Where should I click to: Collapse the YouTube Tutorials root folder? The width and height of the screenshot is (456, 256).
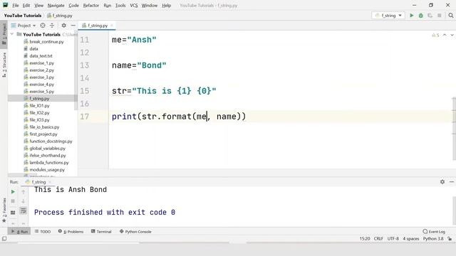point(12,34)
